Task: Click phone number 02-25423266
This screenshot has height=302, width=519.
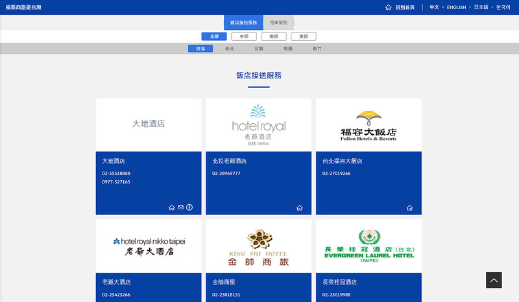Action: [116, 295]
